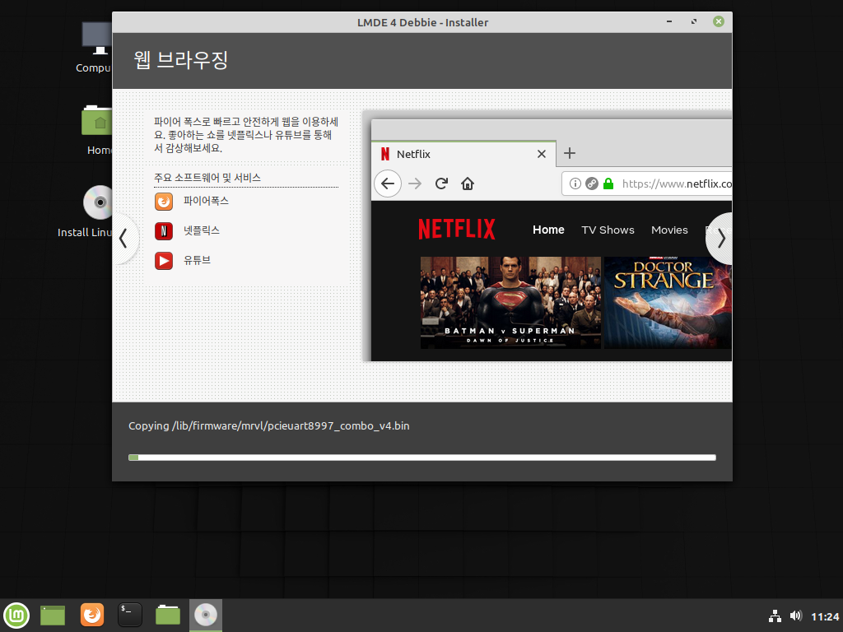This screenshot has width=843, height=632.
Task: Open the Terminal from the taskbar
Action: (x=129, y=615)
